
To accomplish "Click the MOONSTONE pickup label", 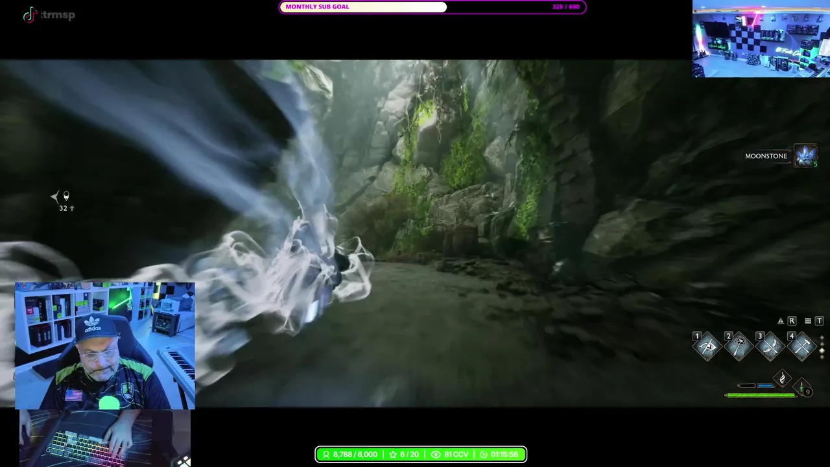I will coord(766,156).
